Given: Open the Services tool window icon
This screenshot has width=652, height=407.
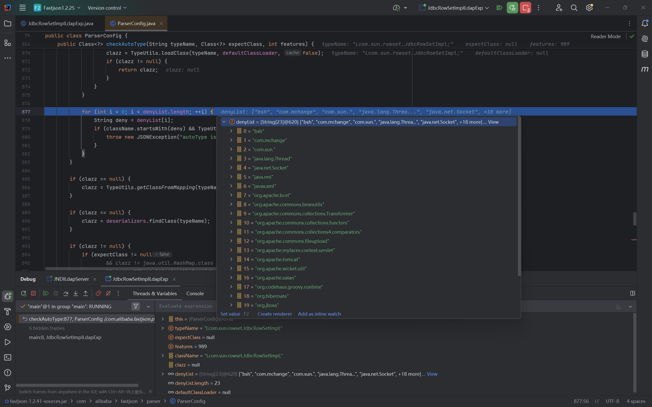Looking at the screenshot, I should (8, 327).
